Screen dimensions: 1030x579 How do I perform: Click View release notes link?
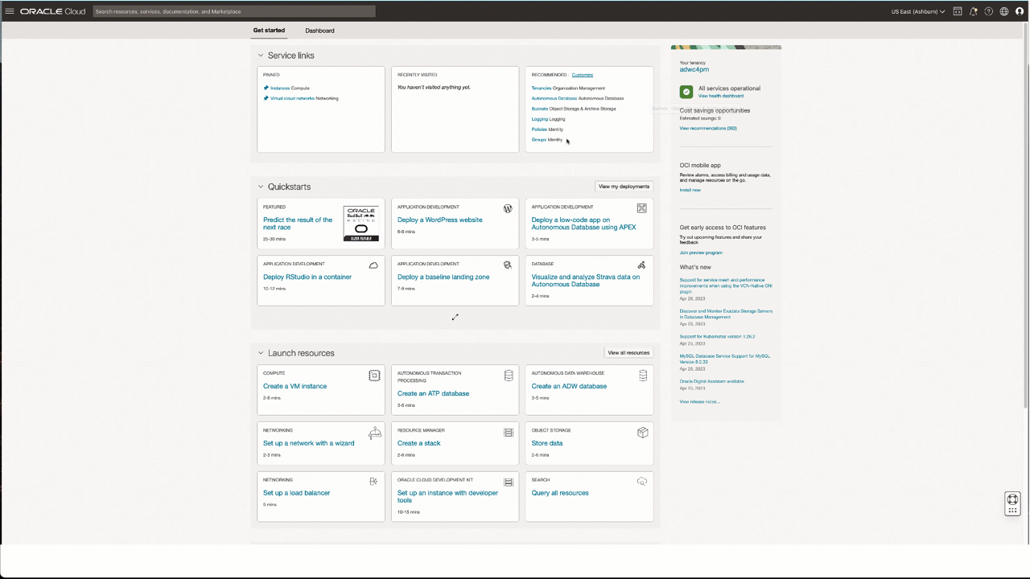click(x=700, y=401)
